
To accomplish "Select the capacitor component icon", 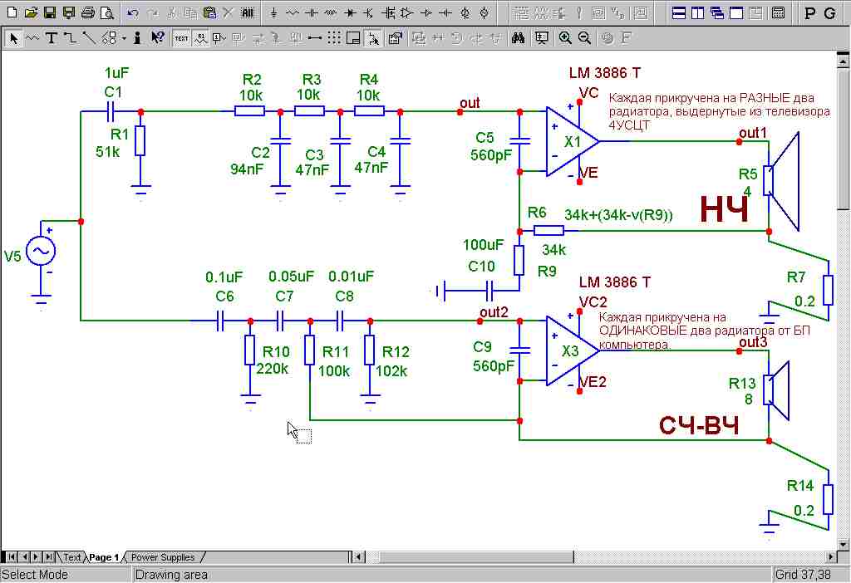I will click(312, 13).
